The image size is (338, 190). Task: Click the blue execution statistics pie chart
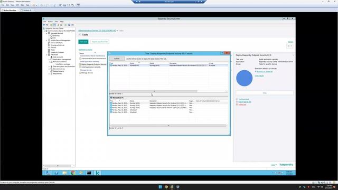[x=244, y=78]
